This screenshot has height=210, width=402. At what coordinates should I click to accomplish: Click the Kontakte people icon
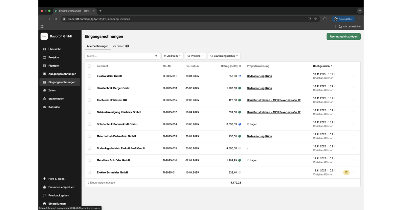[x=44, y=107]
